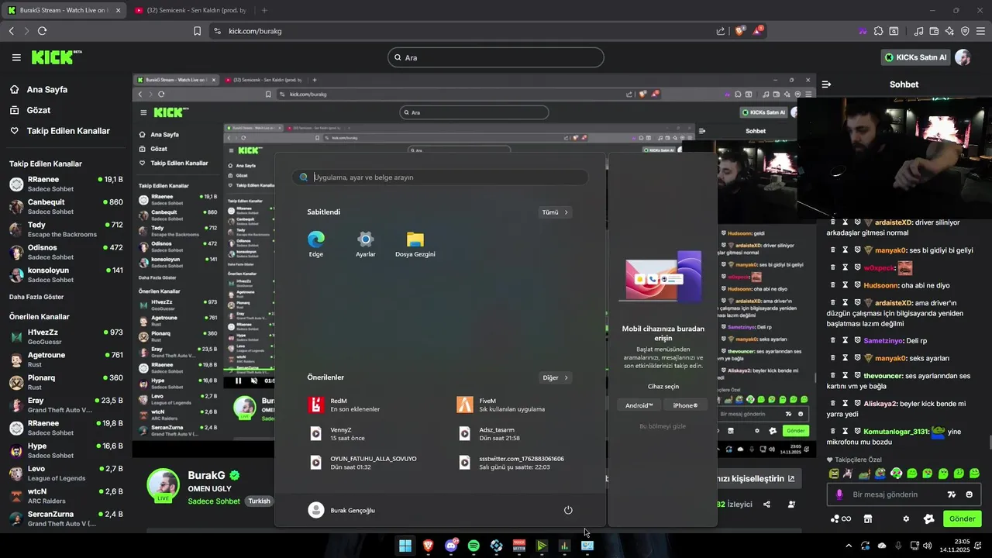
Task: Open Agetroune recommended channel
Action: pos(66,360)
